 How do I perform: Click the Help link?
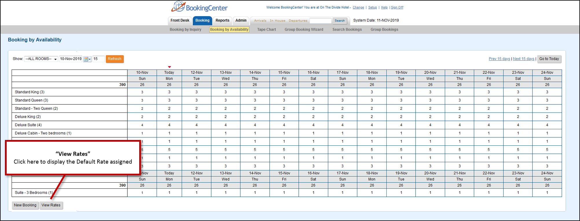coord(384,8)
